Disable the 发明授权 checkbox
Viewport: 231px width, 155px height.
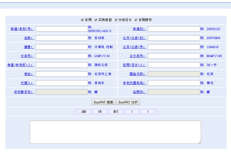(136, 20)
